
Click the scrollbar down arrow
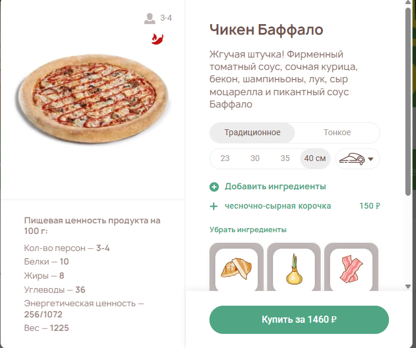(x=408, y=287)
